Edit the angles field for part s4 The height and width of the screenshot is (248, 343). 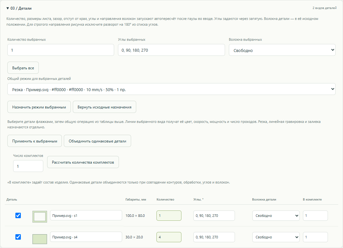tap(214, 237)
